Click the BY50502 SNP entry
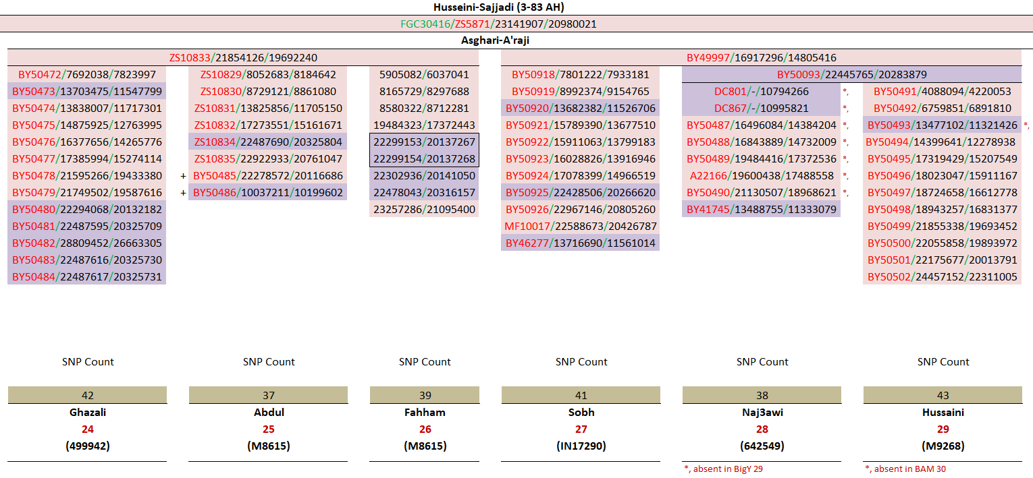 pos(942,276)
